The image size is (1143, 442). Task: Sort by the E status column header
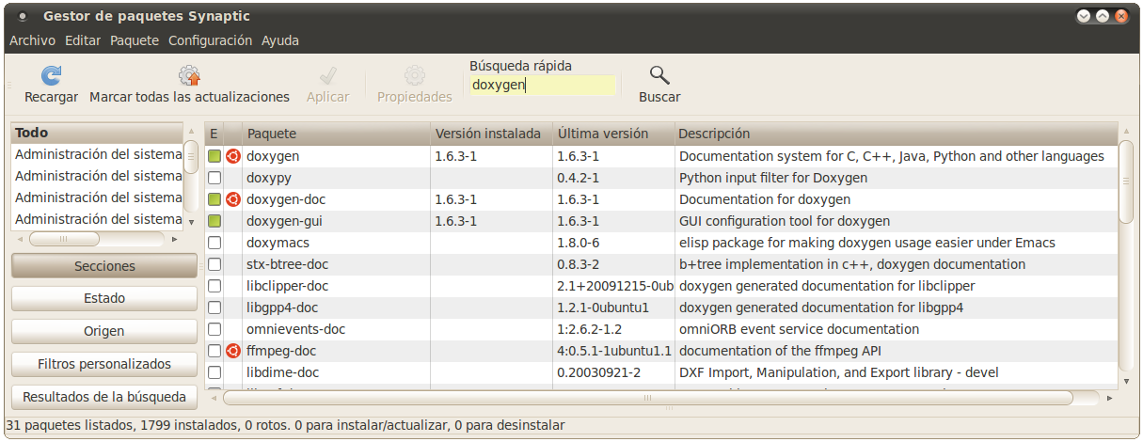(214, 134)
